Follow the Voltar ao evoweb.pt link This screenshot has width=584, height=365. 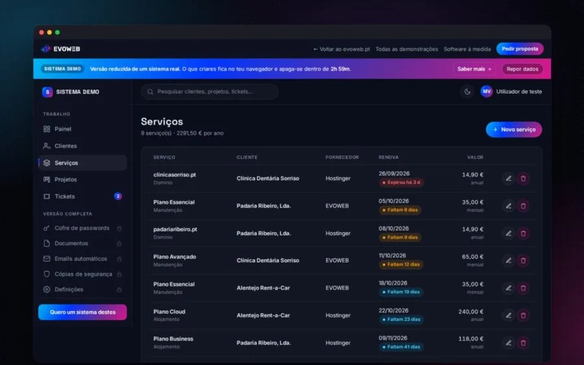(341, 49)
